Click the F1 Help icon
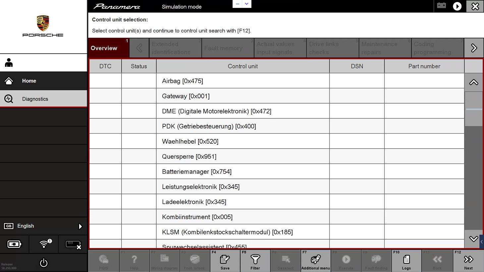Screen dimensions: 484x272 point(134,261)
